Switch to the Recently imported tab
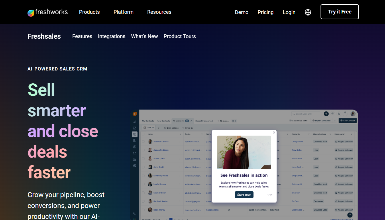 pyautogui.click(x=204, y=121)
